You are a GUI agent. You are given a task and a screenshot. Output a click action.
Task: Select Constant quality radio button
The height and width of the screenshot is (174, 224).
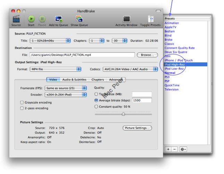(96, 107)
